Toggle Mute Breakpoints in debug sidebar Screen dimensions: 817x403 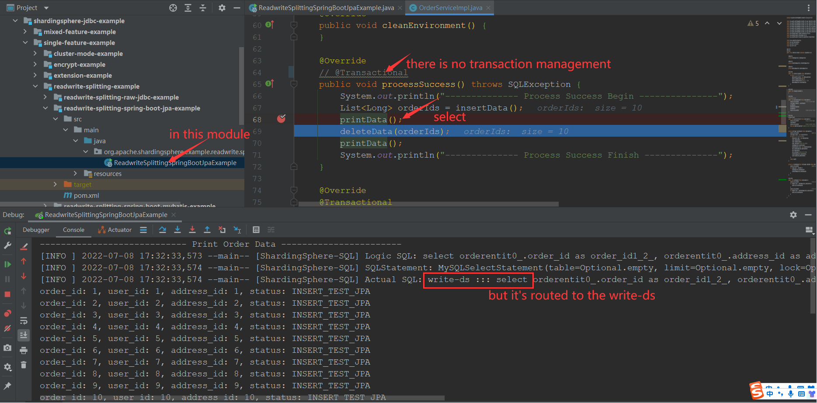tap(7, 328)
